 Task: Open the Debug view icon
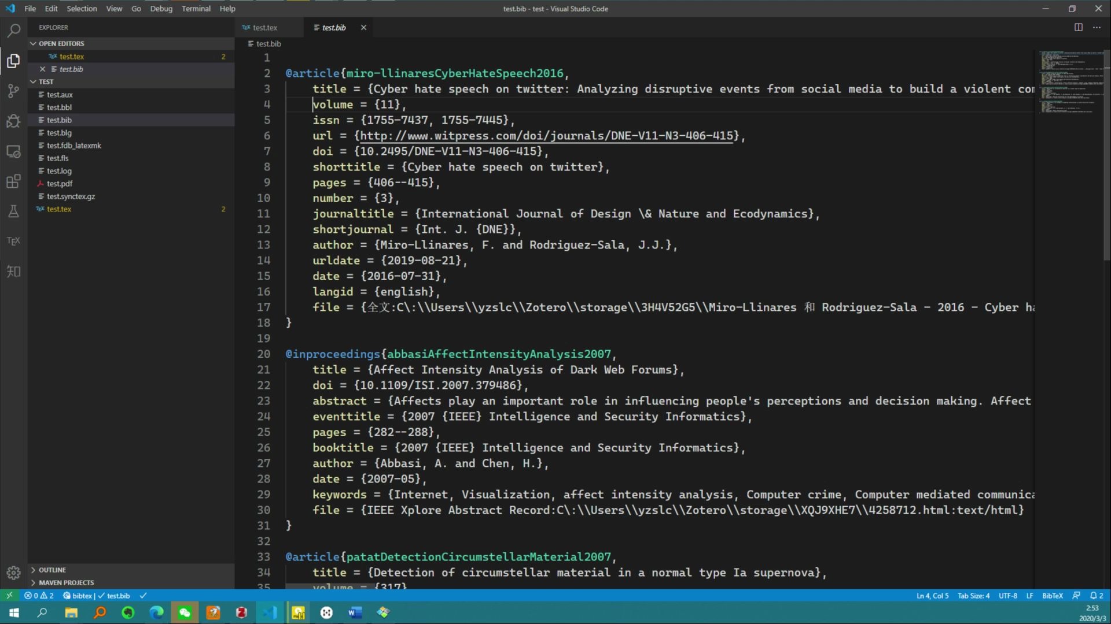tap(13, 121)
